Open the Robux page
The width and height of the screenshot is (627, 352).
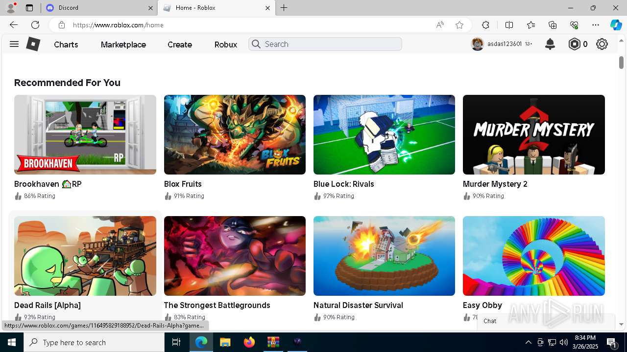coord(226,44)
